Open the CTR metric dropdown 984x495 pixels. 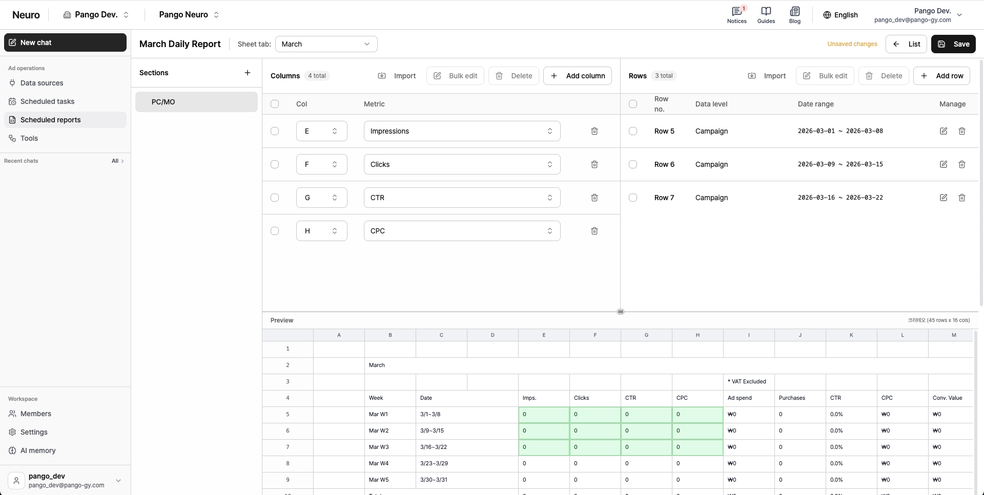point(462,198)
